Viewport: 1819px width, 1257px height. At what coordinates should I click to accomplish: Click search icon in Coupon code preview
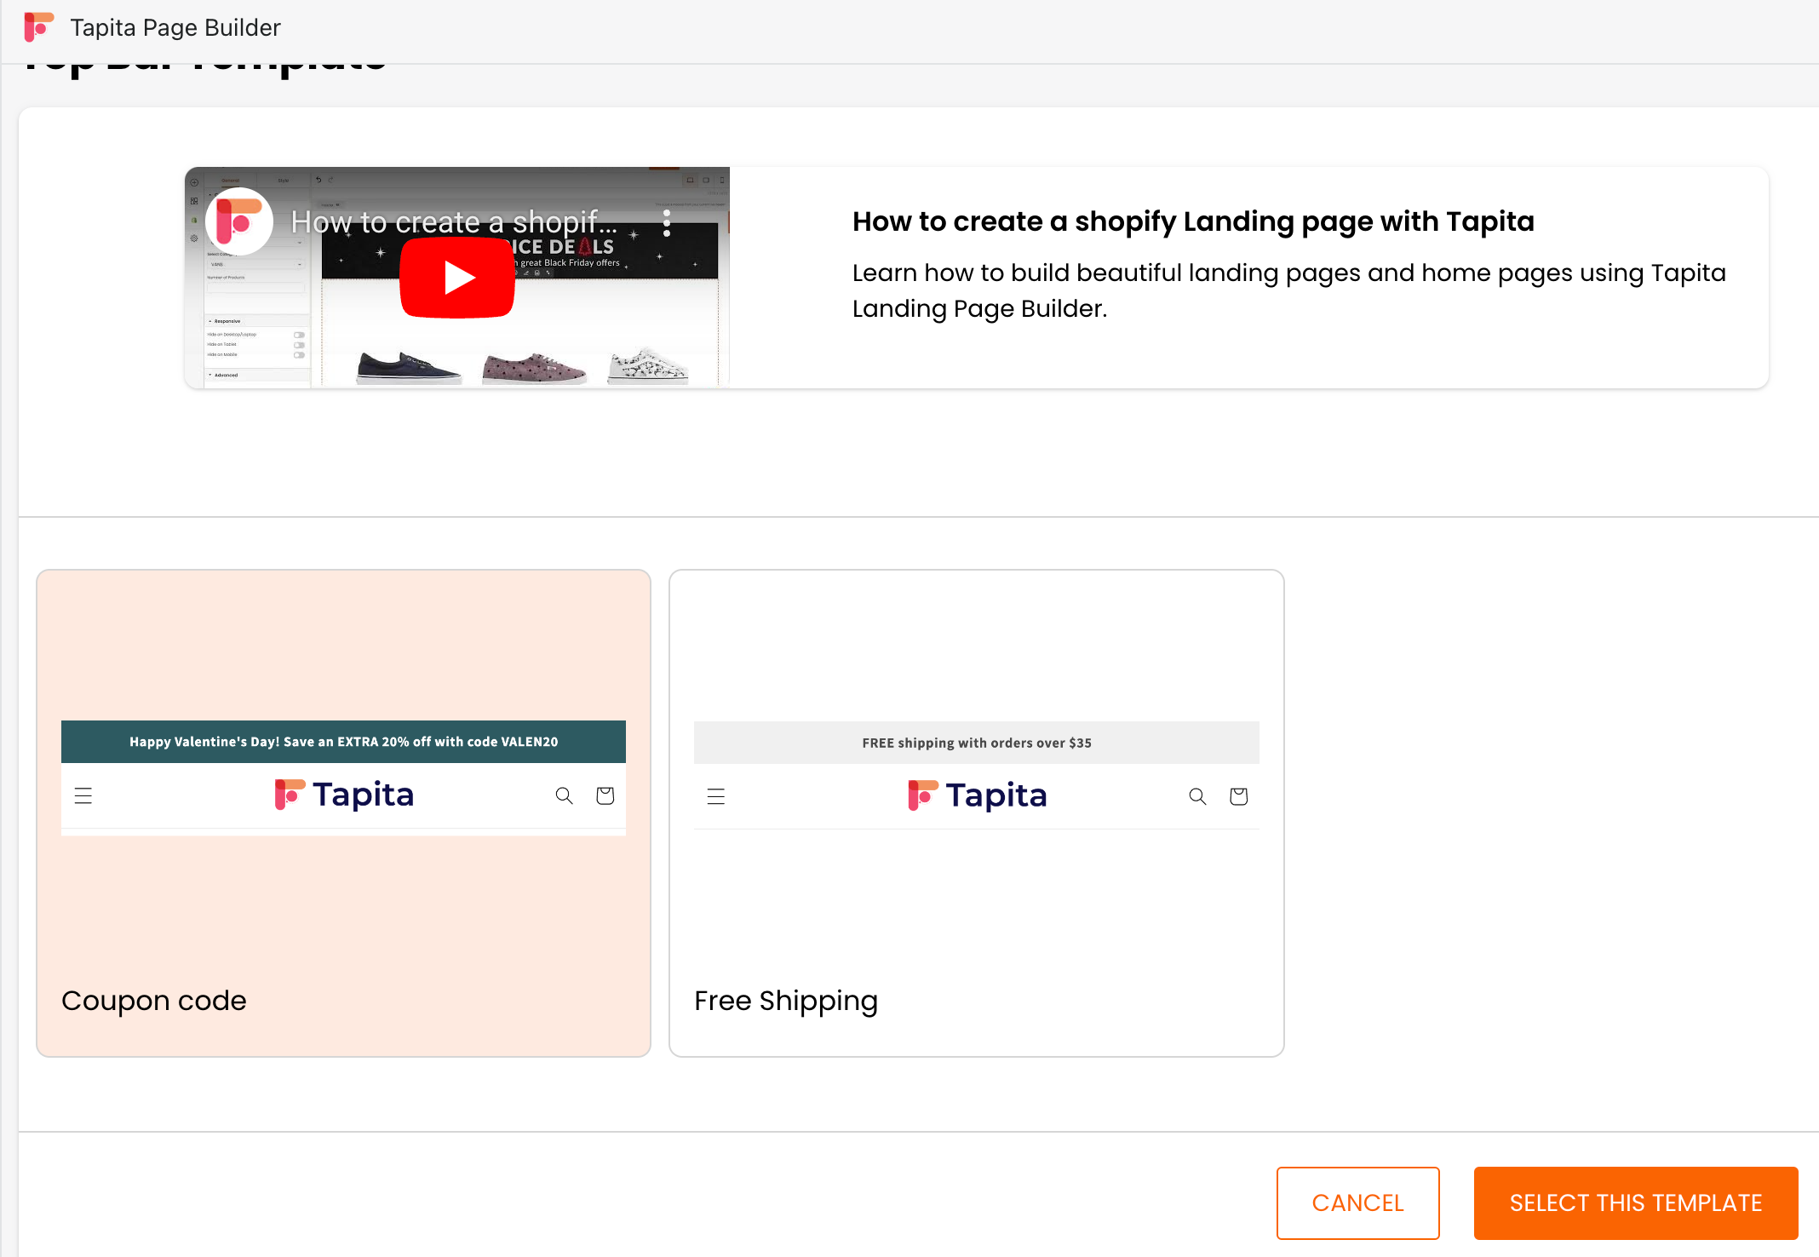coord(564,795)
